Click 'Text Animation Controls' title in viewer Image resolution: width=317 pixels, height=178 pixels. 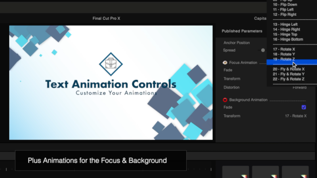[111, 84]
